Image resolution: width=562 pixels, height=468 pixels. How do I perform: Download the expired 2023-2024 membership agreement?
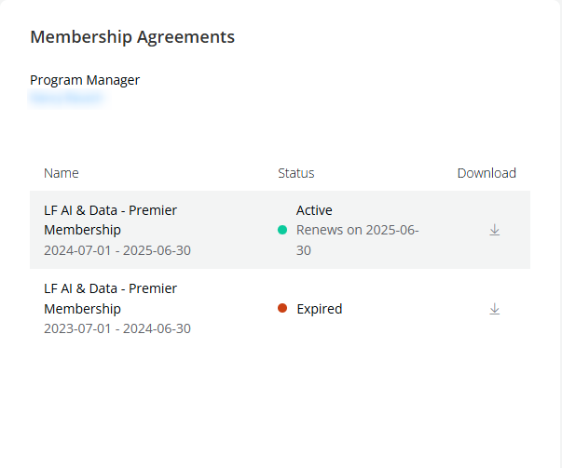[x=494, y=308]
